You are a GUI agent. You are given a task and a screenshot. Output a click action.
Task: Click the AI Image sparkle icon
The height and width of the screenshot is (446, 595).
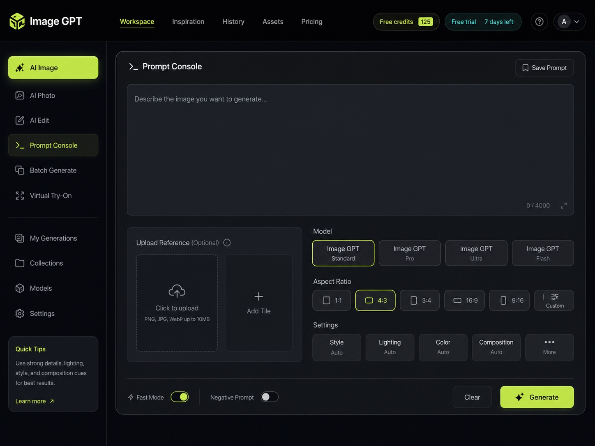pyautogui.click(x=20, y=68)
